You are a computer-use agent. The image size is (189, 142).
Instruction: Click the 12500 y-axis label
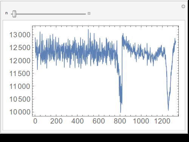tap(20, 48)
